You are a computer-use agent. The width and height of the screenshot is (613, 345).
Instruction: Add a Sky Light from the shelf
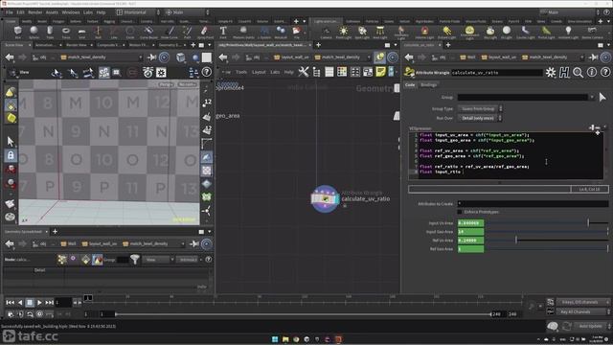click(490, 32)
